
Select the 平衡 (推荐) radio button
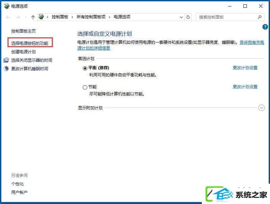(x=85, y=69)
